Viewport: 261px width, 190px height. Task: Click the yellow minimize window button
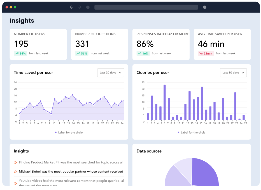(x=11, y=7)
